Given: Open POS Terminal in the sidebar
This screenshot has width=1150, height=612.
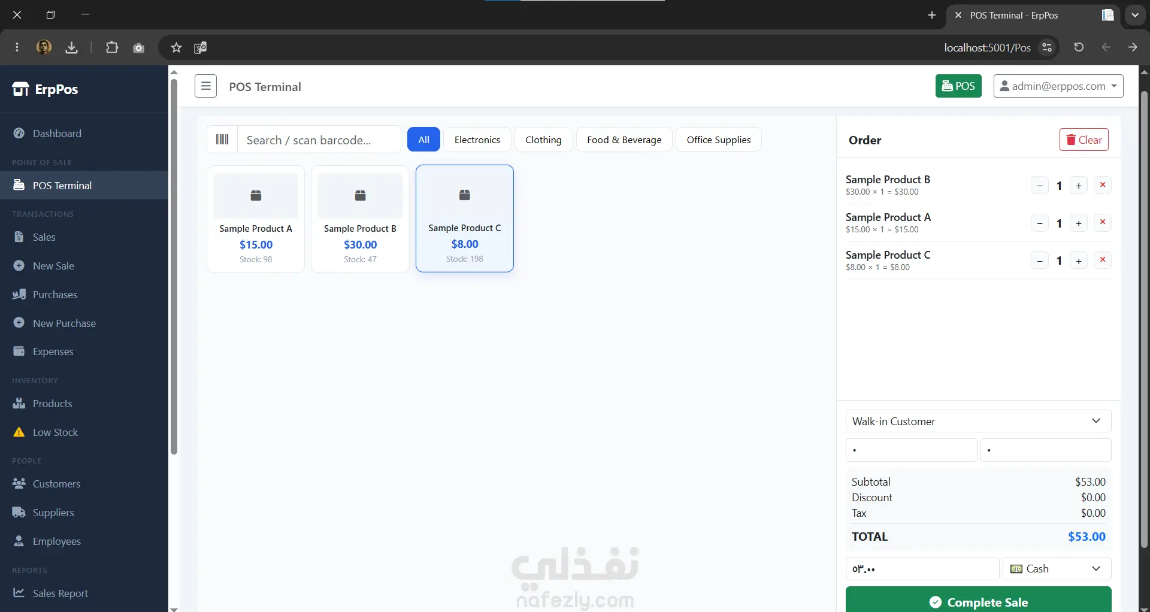Looking at the screenshot, I should pyautogui.click(x=84, y=186).
